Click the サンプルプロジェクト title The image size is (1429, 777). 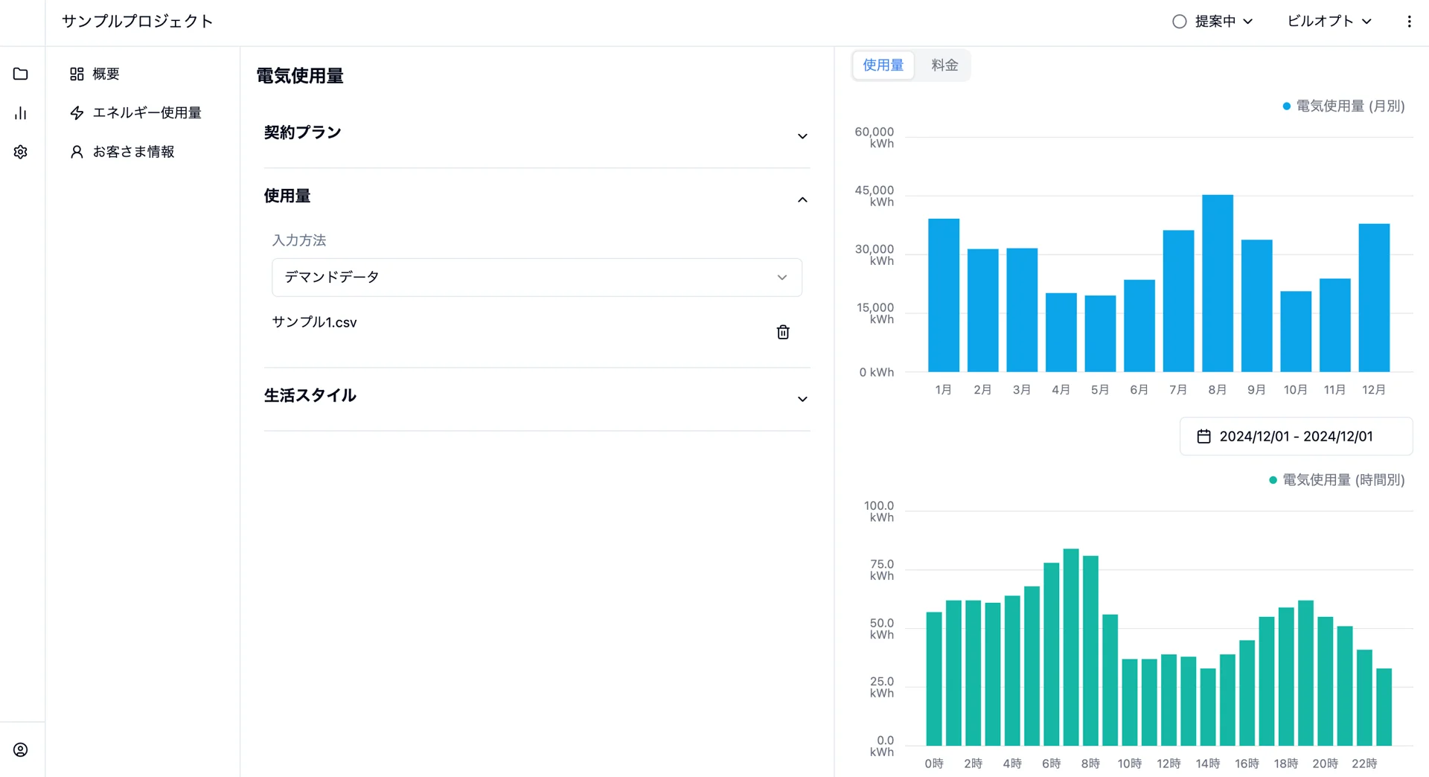tap(138, 22)
